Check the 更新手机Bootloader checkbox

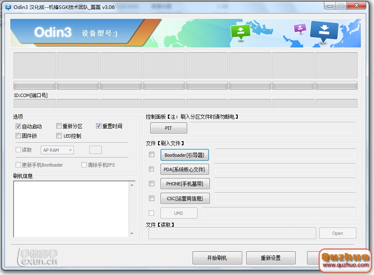point(18,165)
